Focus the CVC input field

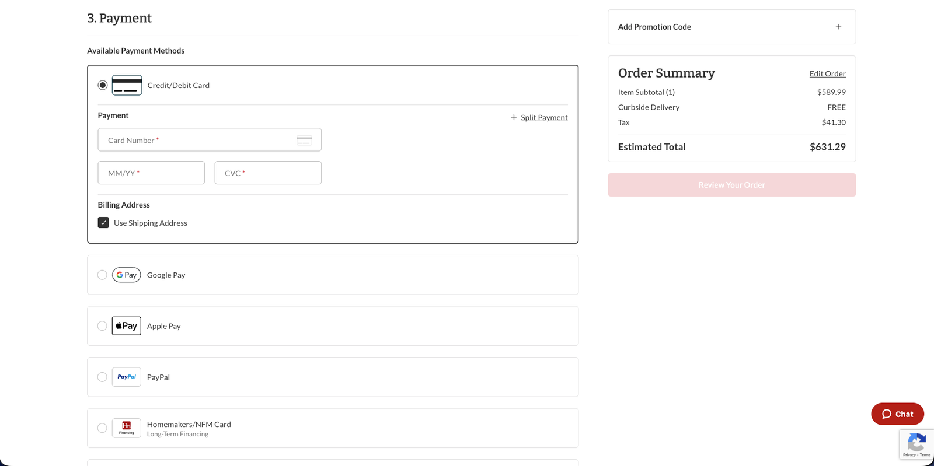click(268, 173)
